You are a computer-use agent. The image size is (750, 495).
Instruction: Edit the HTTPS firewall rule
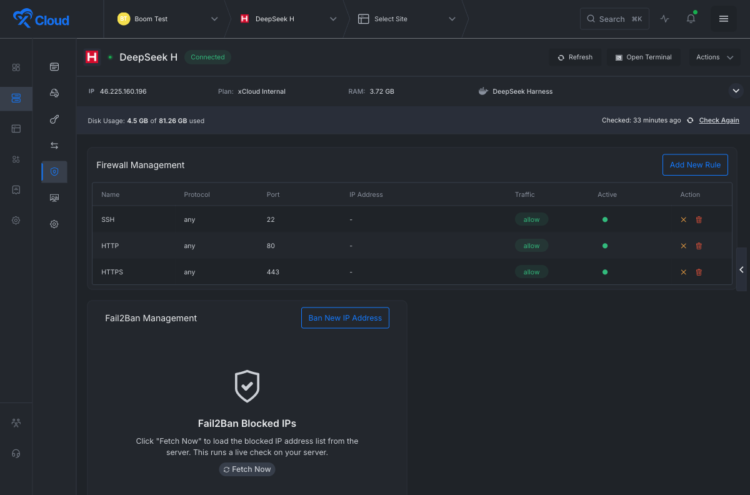[683, 272]
